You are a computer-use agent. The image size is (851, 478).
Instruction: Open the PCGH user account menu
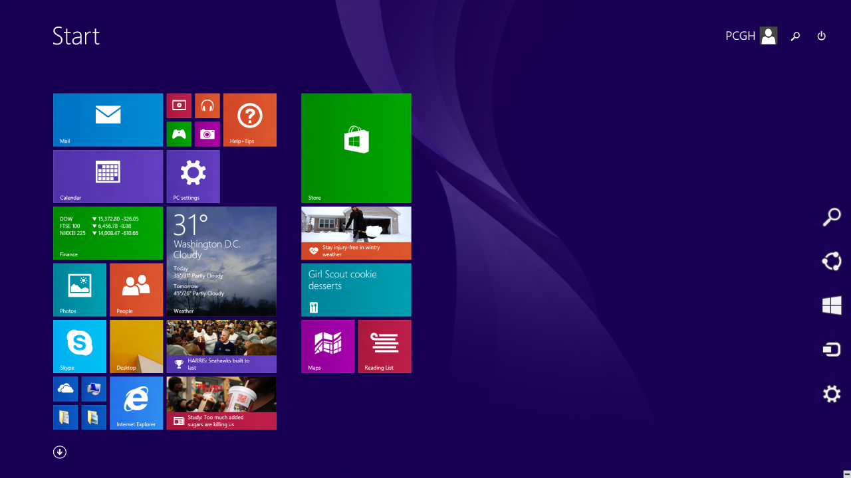click(x=751, y=36)
